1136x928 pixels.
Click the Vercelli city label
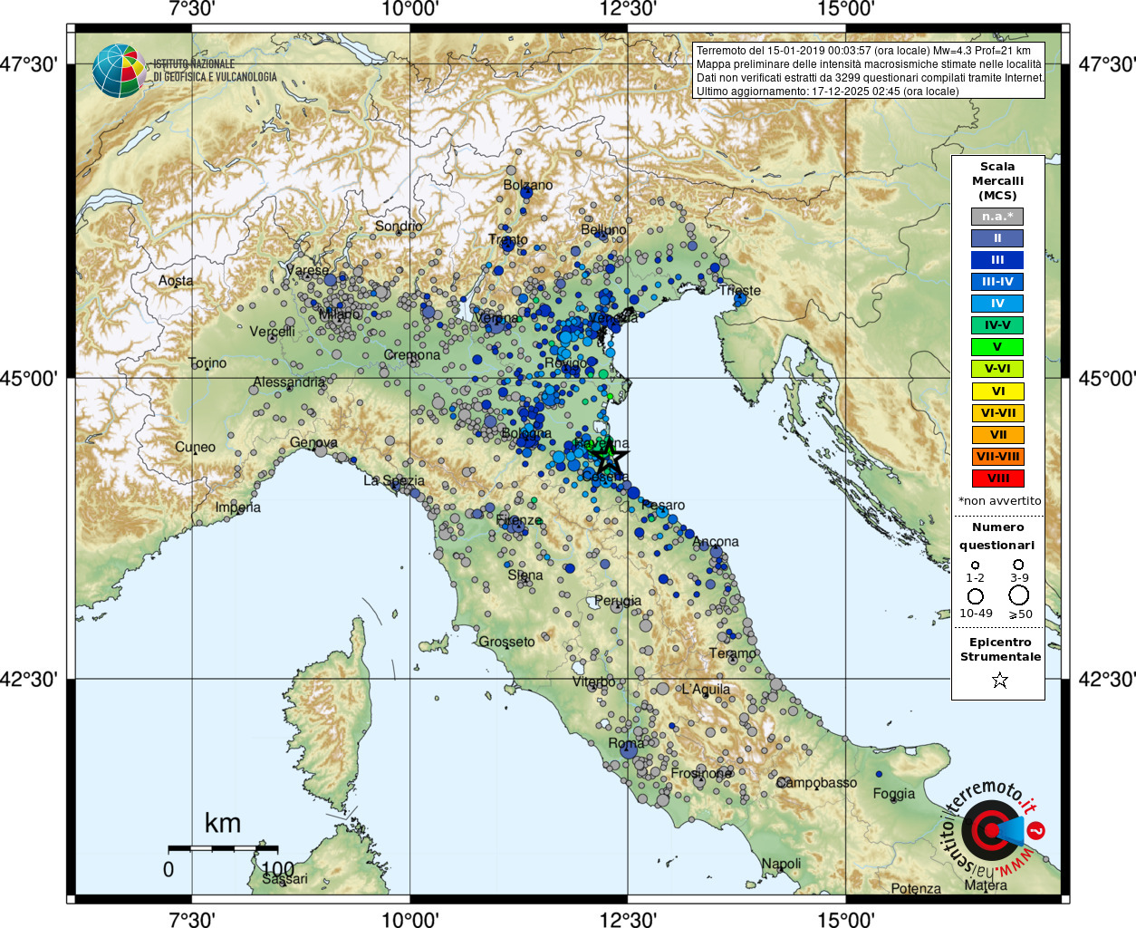pyautogui.click(x=272, y=331)
